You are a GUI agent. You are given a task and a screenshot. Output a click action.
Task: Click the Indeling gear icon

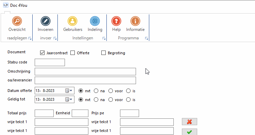tap(95, 21)
